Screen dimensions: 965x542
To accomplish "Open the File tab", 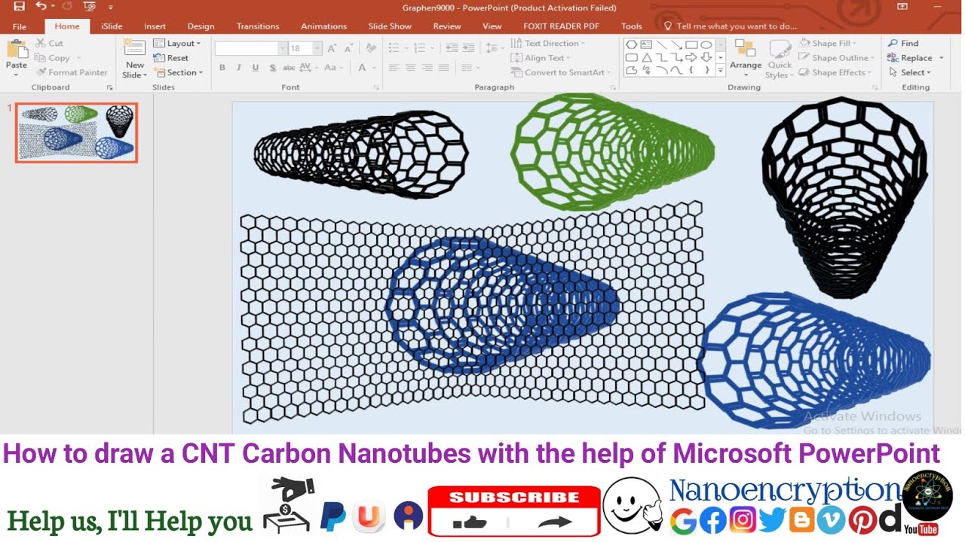I will tap(19, 26).
